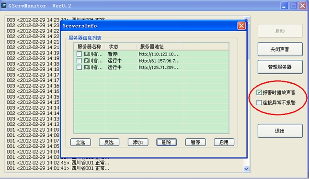
Task: Click the log list scroll-down arrow
Action: (246, 169)
